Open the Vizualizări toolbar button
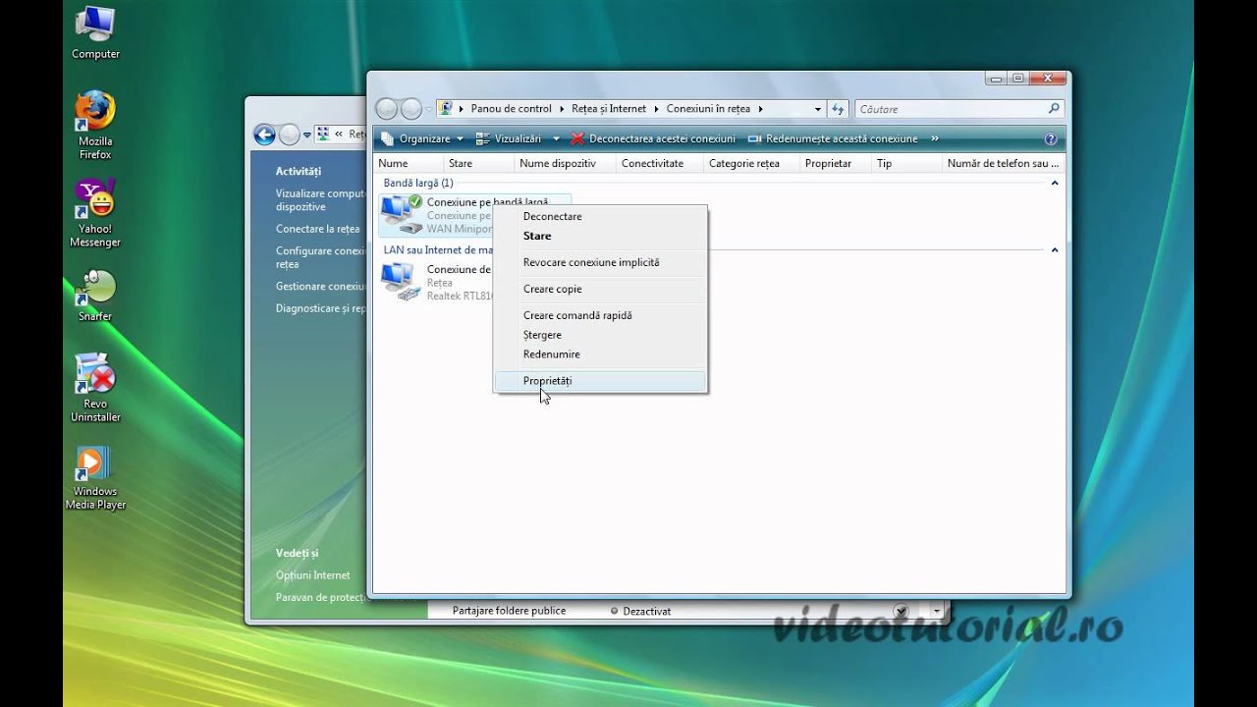 (509, 138)
